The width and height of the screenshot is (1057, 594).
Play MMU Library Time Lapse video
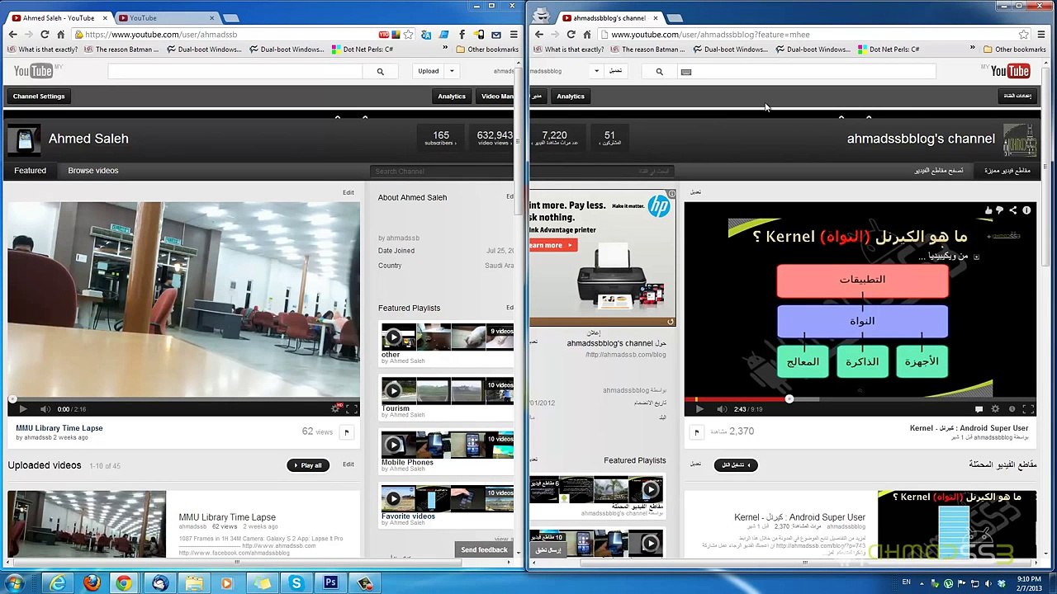(x=22, y=409)
